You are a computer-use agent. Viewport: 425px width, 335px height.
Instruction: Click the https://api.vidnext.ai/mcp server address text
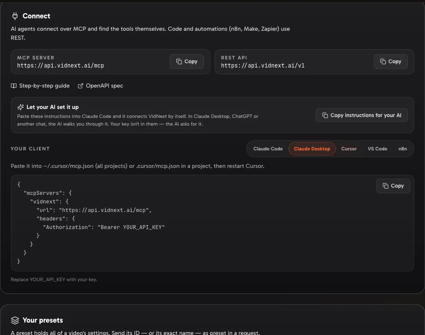coord(60,65)
